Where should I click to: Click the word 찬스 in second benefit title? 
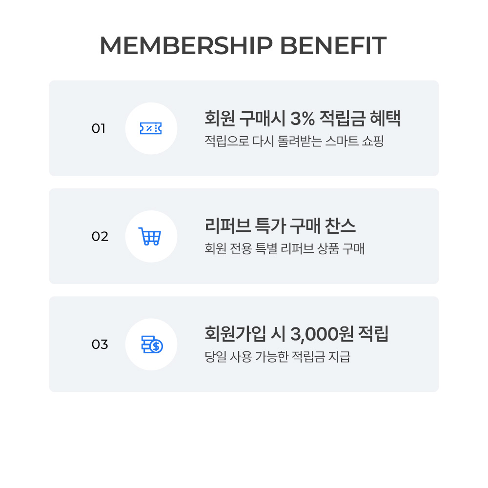[341, 226]
